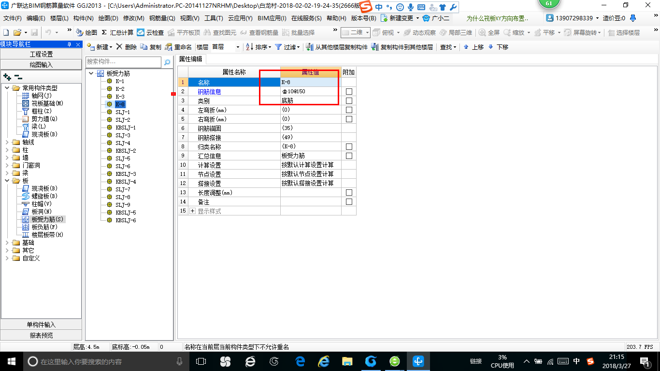This screenshot has width=660, height=371.
Task: Expand the 显示样式 row
Action: click(193, 211)
